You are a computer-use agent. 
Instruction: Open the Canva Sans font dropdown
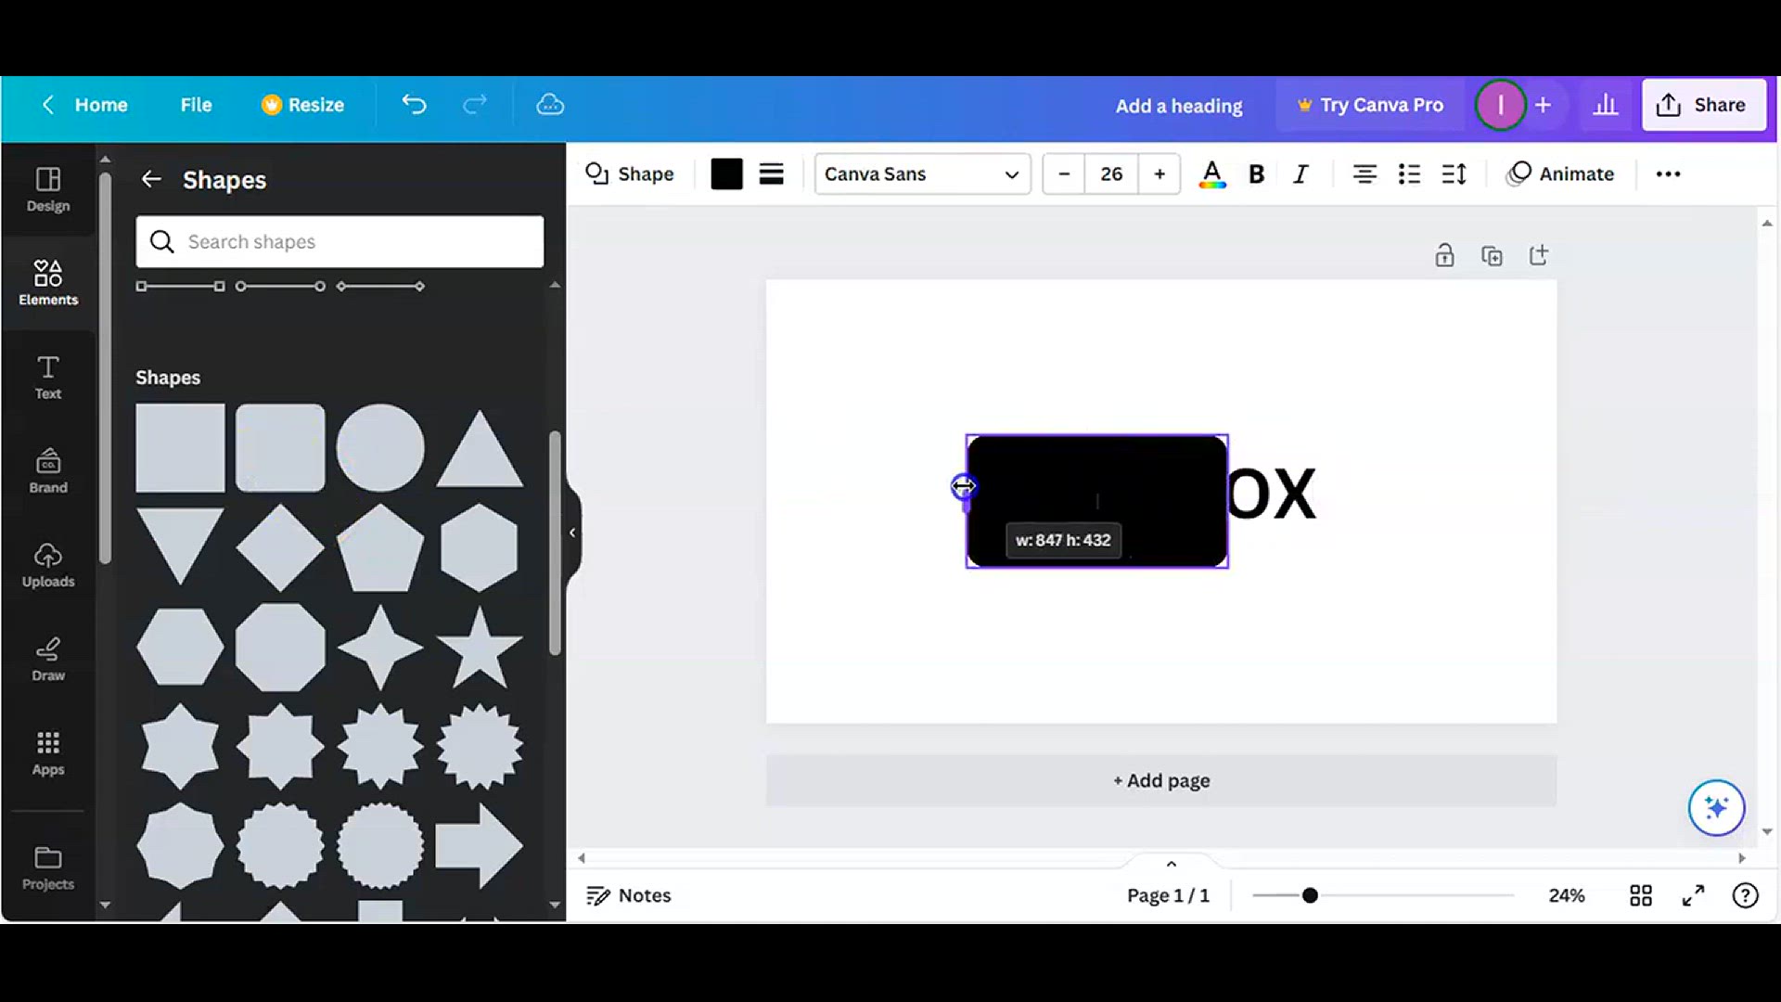pos(922,173)
